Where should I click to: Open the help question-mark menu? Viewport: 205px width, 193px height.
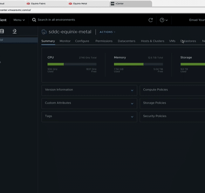tap(164, 20)
